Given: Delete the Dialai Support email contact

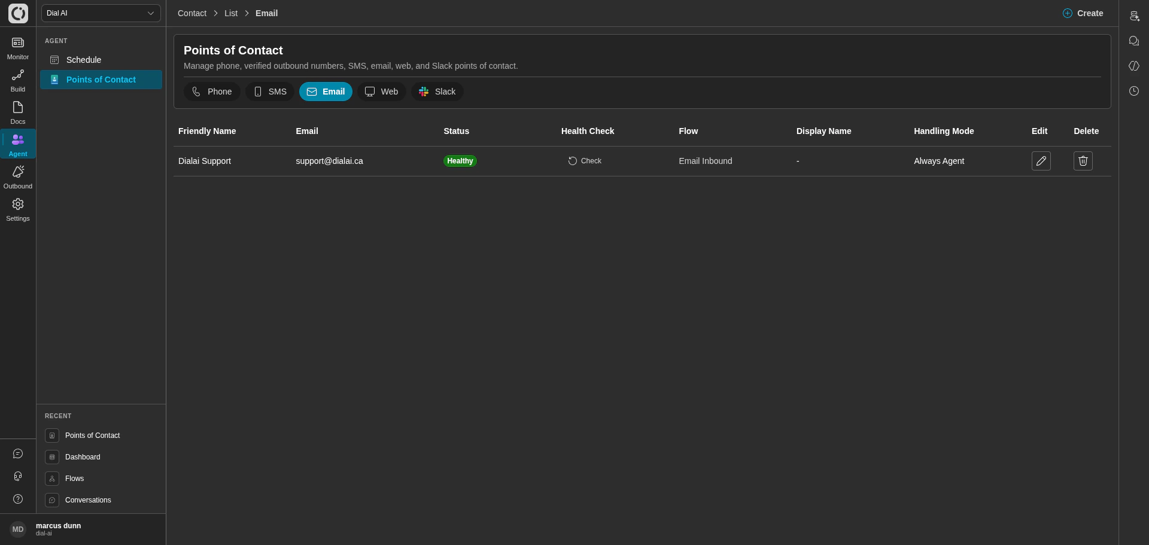Looking at the screenshot, I should coord(1083,161).
